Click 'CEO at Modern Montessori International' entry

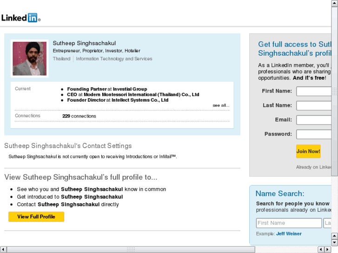(133, 95)
